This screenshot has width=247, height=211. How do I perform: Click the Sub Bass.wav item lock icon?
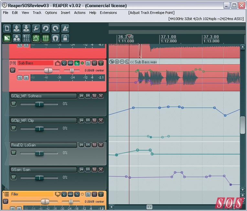112,62
